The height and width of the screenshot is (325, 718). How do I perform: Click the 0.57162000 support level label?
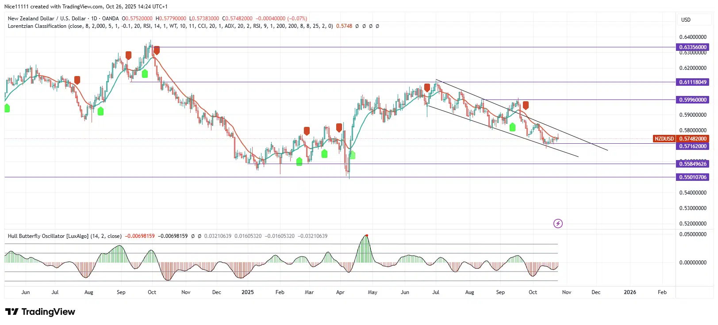693,146
